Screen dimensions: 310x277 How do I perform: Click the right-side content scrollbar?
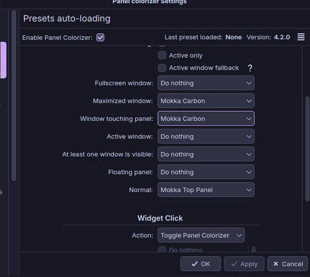pos(307,149)
